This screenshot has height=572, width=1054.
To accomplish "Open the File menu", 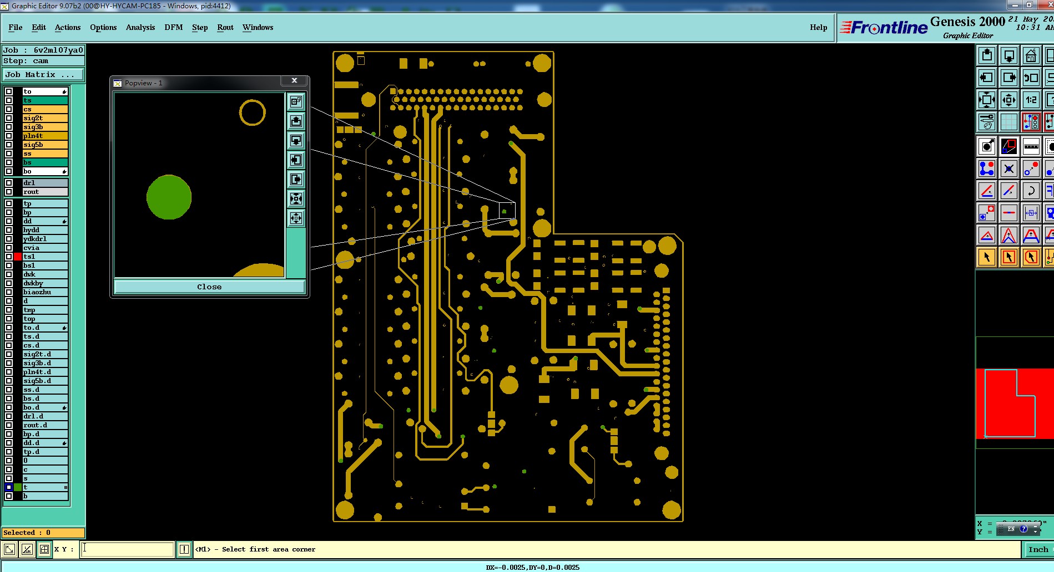I will (16, 27).
